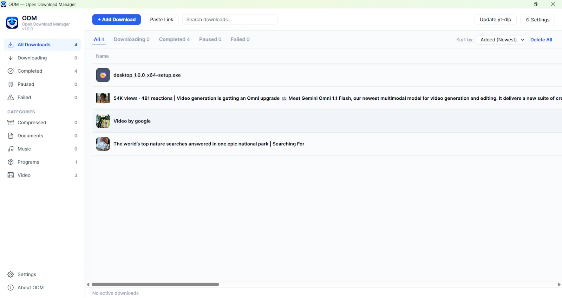This screenshot has width=562, height=298.
Task: Click the Update yt-dlp button
Action: (495, 20)
